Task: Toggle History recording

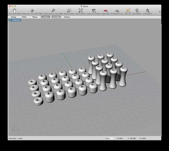Action: point(67,17)
